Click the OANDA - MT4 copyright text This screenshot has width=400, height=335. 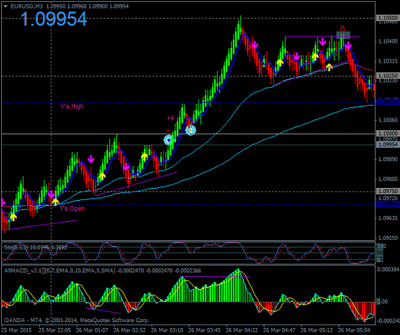pyautogui.click(x=76, y=320)
